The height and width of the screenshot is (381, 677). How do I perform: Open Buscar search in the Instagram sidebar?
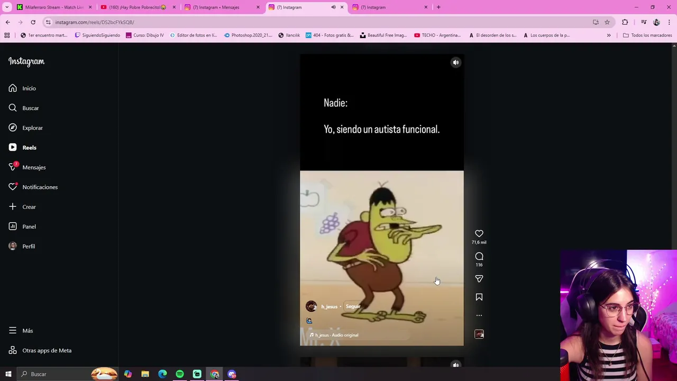click(24, 108)
